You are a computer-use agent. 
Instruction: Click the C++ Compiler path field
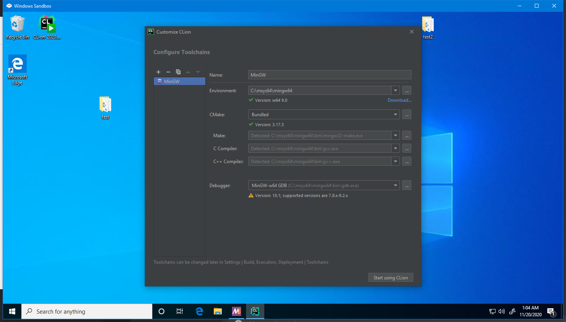(x=320, y=161)
